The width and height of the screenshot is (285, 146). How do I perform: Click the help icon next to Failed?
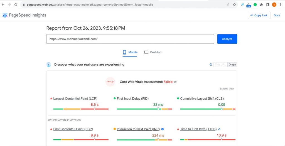(x=175, y=82)
